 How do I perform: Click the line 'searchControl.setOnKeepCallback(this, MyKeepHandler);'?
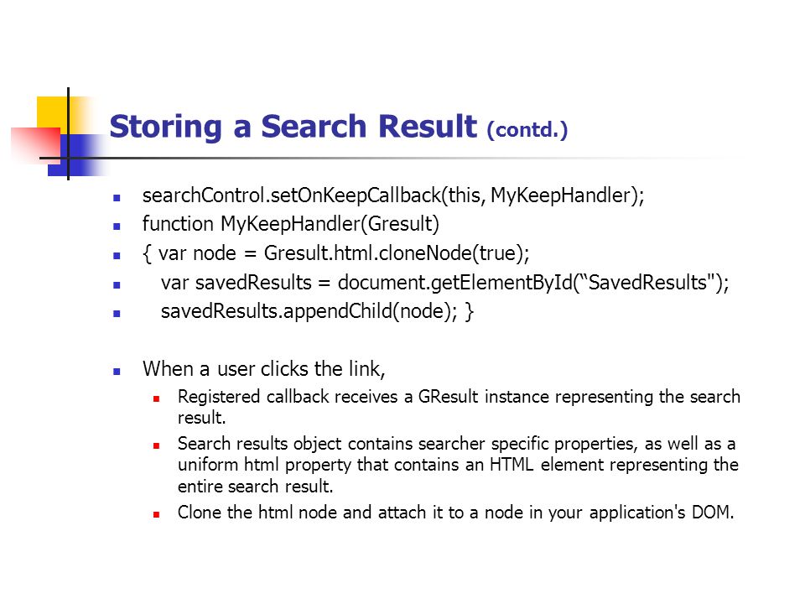393,195
